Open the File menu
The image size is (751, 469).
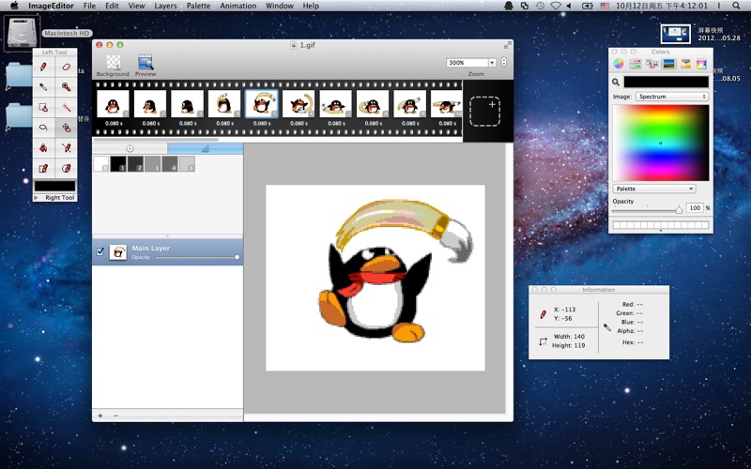[89, 6]
